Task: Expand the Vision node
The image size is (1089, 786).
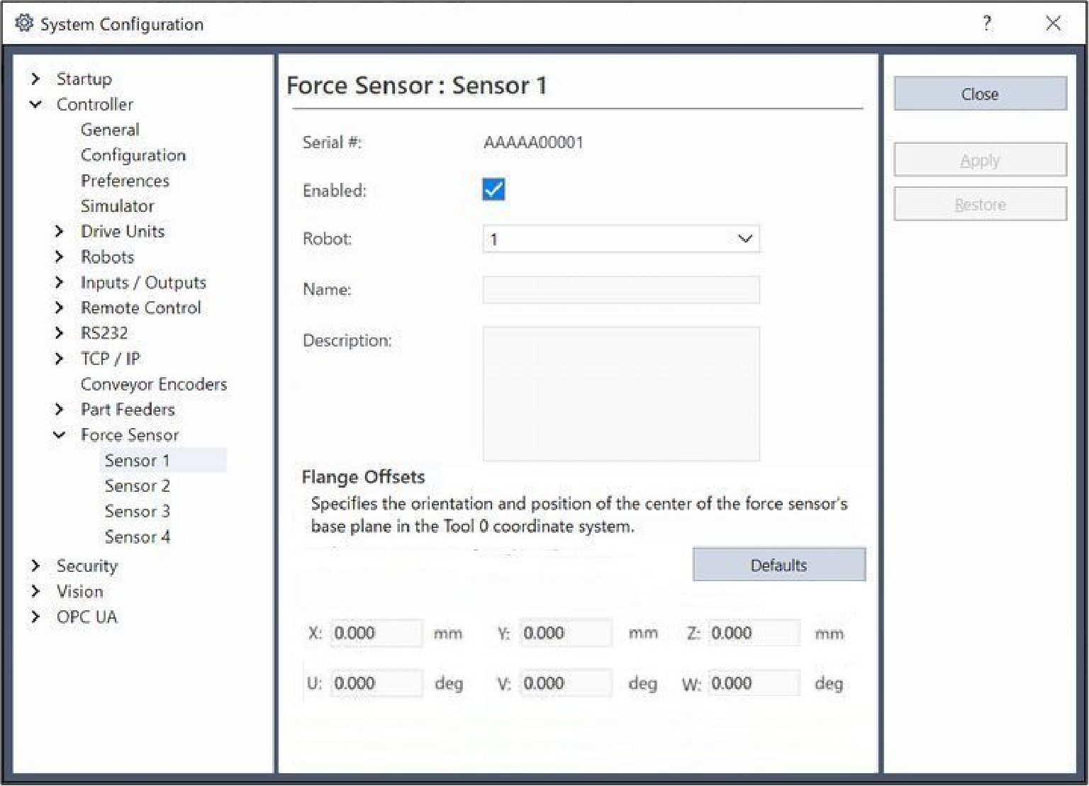Action: (35, 591)
